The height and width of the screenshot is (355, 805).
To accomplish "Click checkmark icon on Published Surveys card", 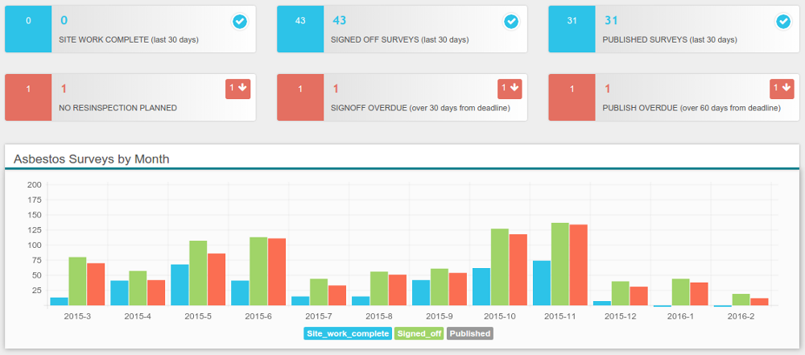I will click(783, 22).
